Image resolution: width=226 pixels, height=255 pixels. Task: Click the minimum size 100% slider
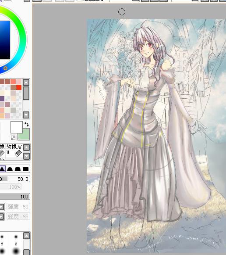click(11, 187)
